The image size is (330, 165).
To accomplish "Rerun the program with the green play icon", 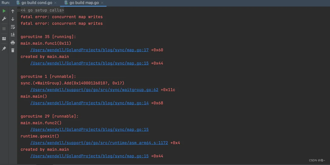I will [4, 11].
